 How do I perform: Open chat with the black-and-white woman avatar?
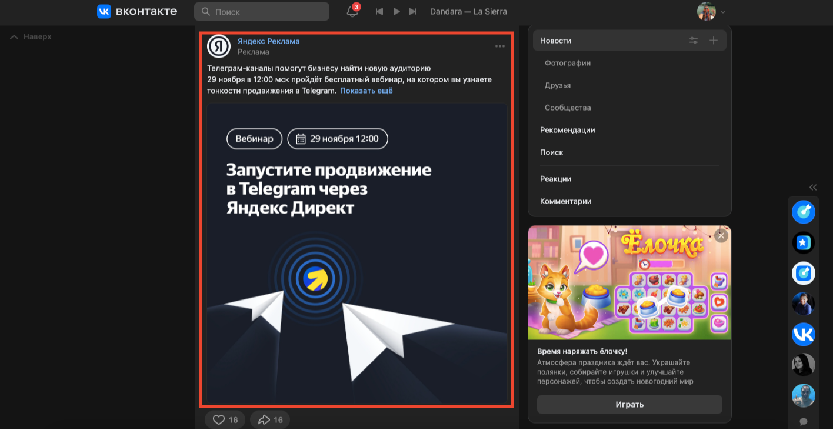click(x=804, y=365)
